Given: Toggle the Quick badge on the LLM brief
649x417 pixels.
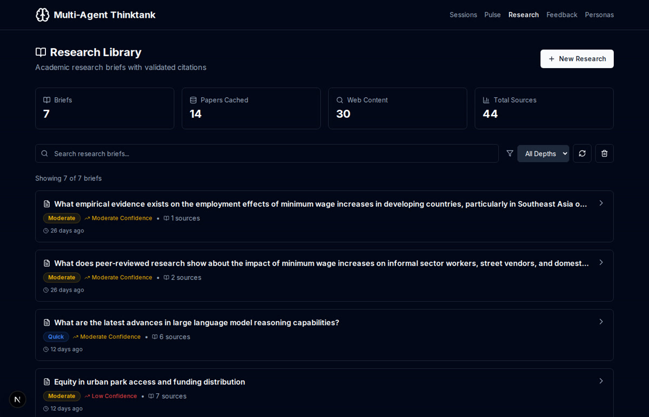Looking at the screenshot, I should [56, 337].
